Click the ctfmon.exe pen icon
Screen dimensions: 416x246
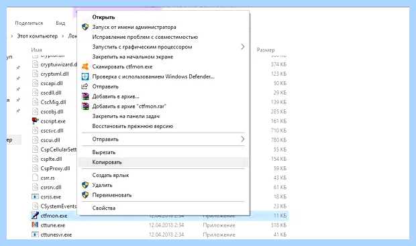click(35, 216)
